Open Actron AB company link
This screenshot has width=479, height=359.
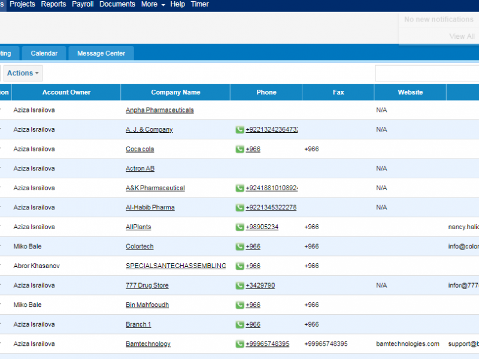pyautogui.click(x=140, y=169)
